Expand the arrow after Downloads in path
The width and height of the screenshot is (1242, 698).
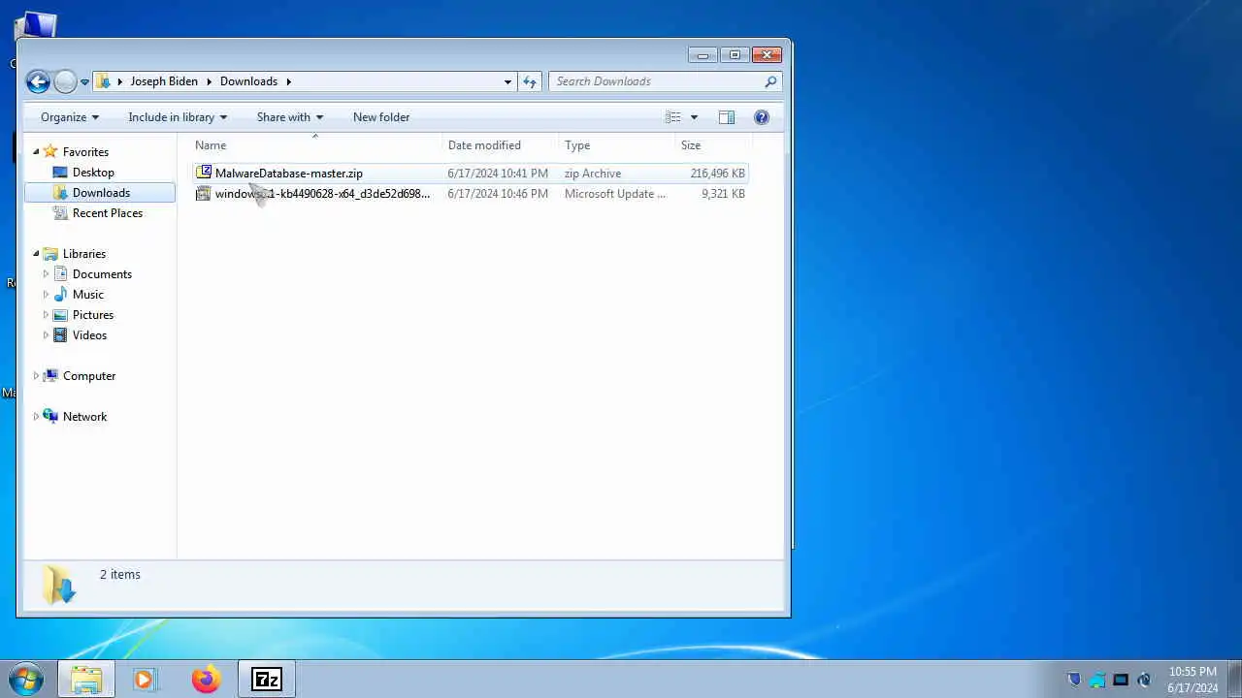288,81
